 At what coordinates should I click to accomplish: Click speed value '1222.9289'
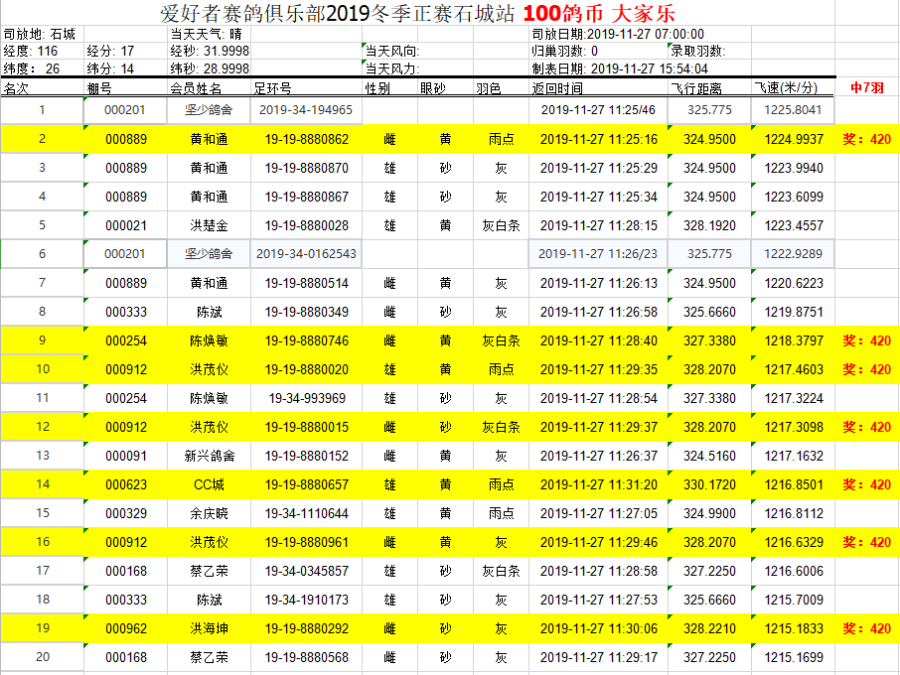(x=793, y=253)
